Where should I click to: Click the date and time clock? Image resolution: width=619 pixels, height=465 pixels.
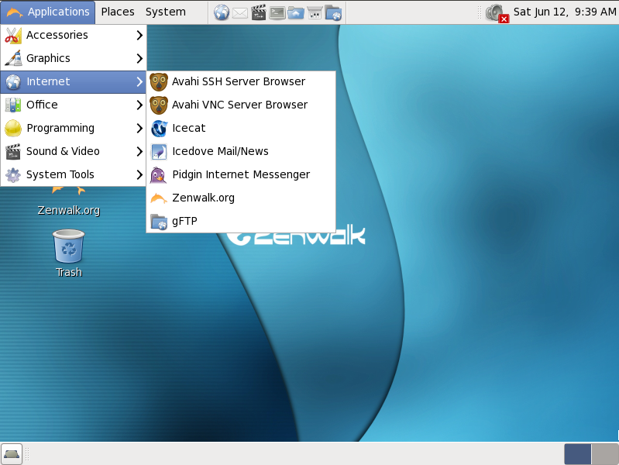point(565,12)
